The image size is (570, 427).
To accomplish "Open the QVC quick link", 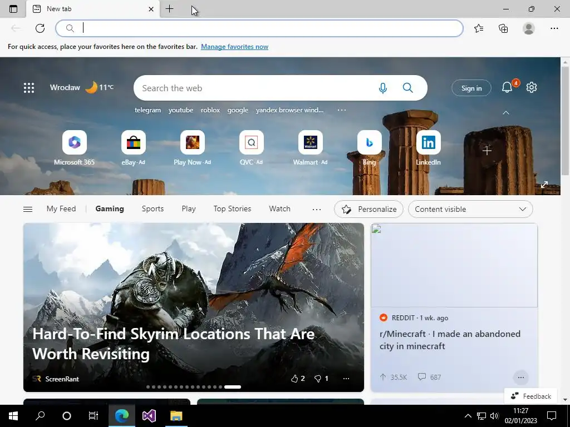I will (x=251, y=148).
